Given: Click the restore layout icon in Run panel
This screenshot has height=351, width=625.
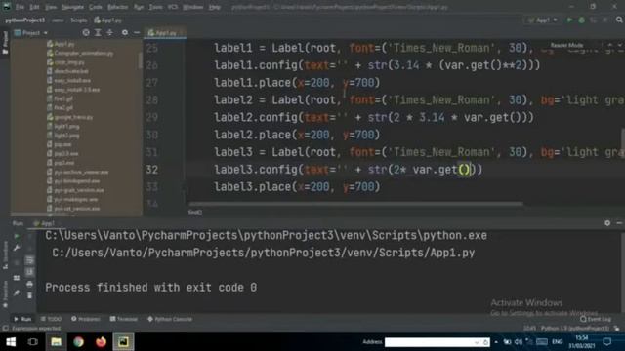Looking at the screenshot, I should pos(17,278).
